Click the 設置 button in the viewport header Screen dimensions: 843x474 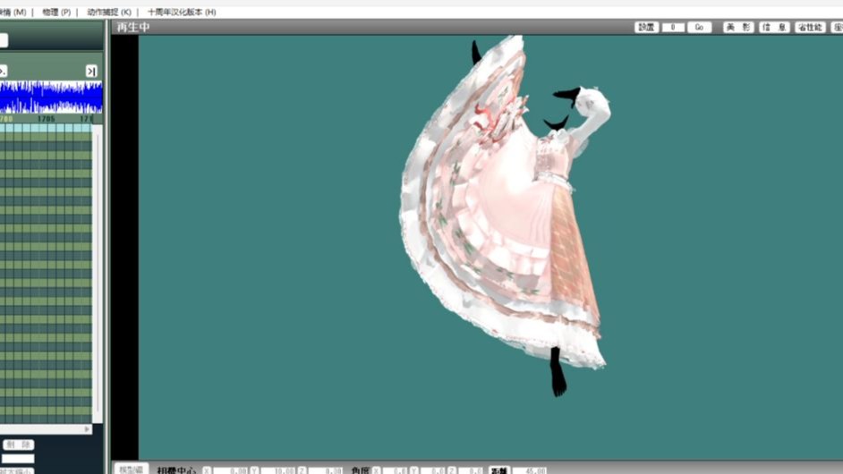pos(646,28)
